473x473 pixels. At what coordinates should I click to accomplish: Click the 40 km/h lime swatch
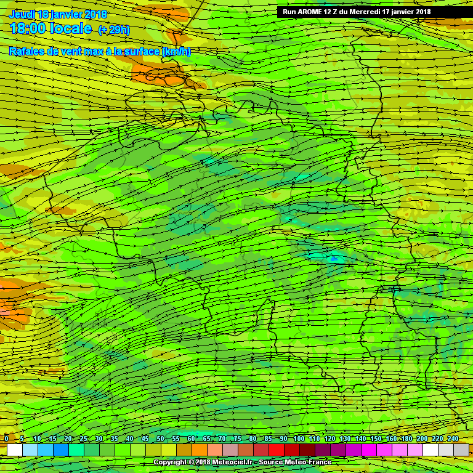click(137, 450)
